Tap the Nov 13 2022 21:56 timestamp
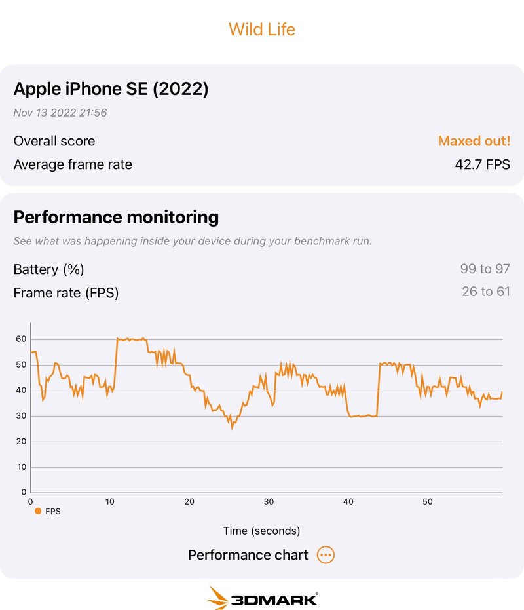This screenshot has width=524, height=610. pyautogui.click(x=60, y=113)
